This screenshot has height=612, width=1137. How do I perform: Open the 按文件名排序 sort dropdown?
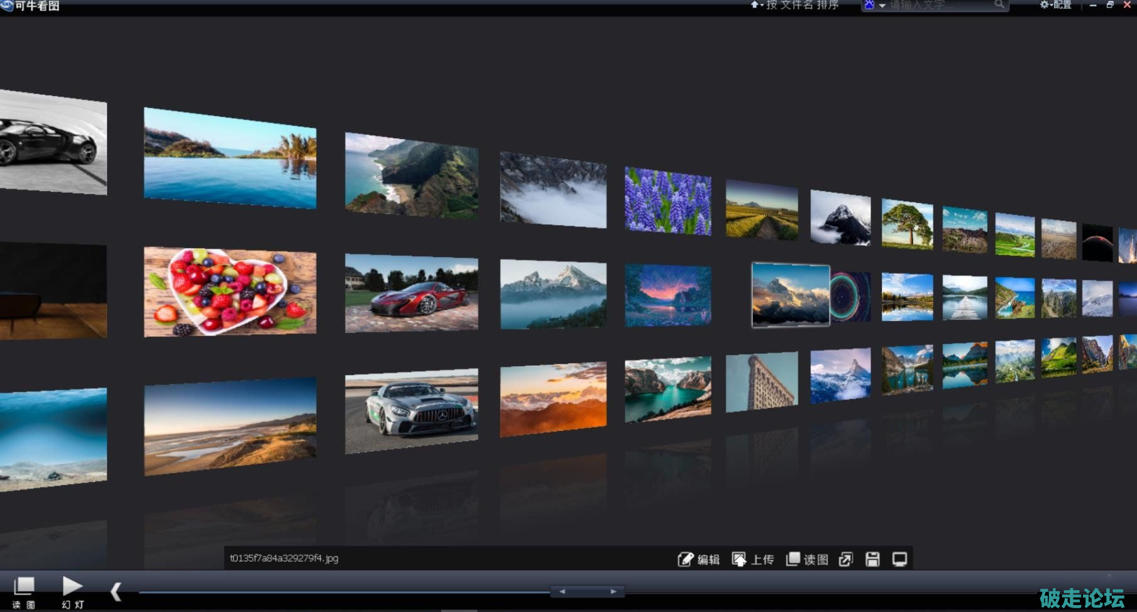point(795,5)
